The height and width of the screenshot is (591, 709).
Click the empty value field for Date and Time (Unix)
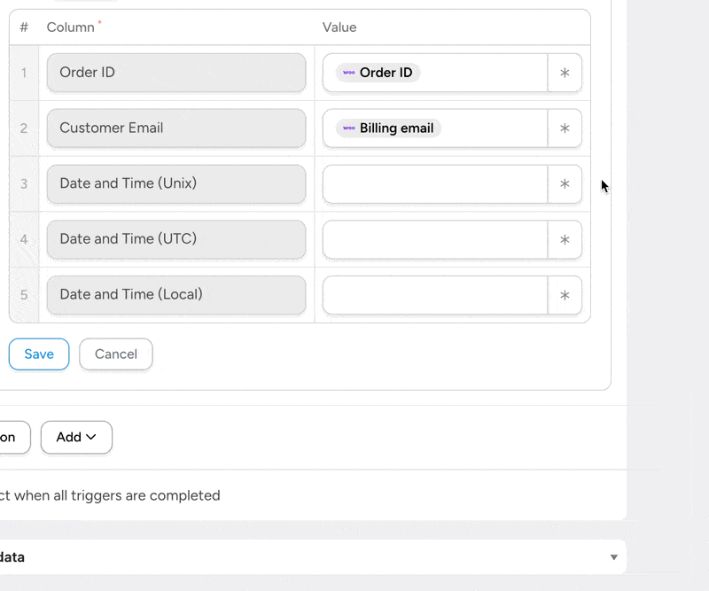[x=434, y=184]
